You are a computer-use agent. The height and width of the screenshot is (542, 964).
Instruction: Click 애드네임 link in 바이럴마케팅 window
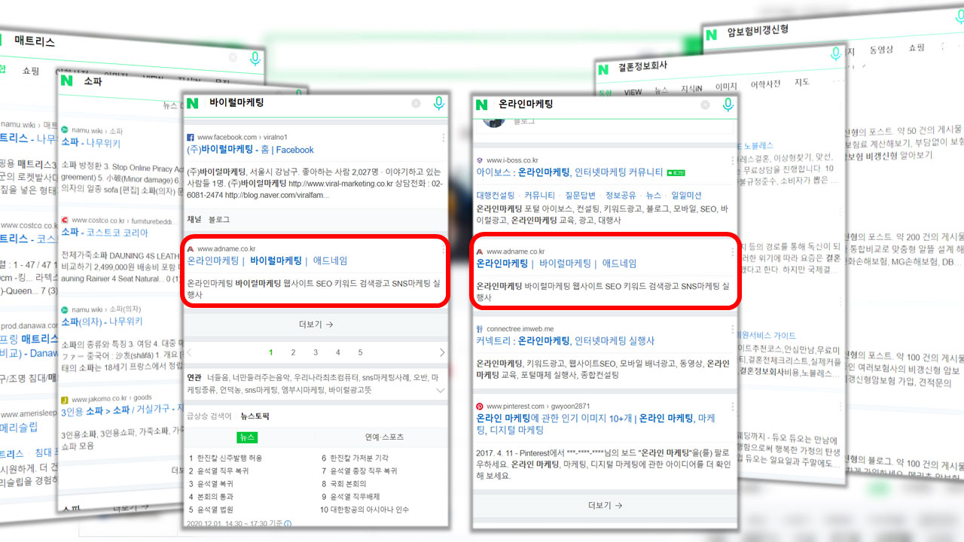pos(330,261)
